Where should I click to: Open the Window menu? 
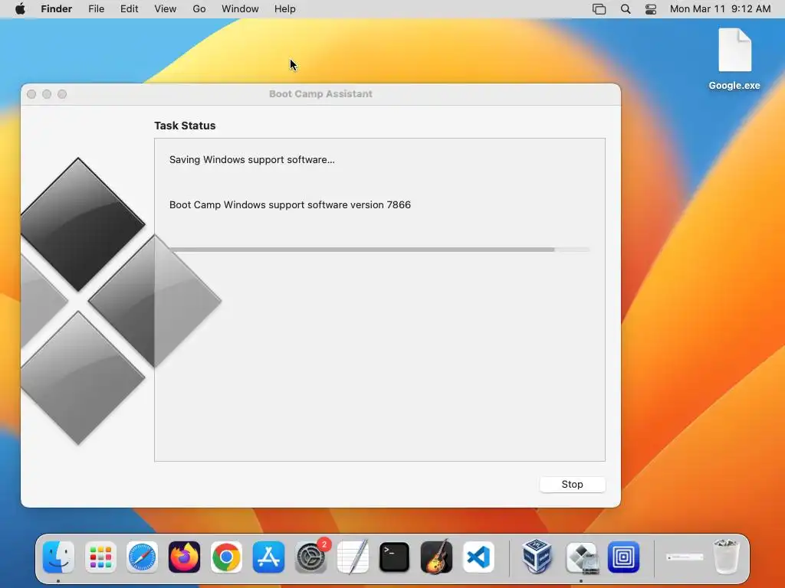240,9
